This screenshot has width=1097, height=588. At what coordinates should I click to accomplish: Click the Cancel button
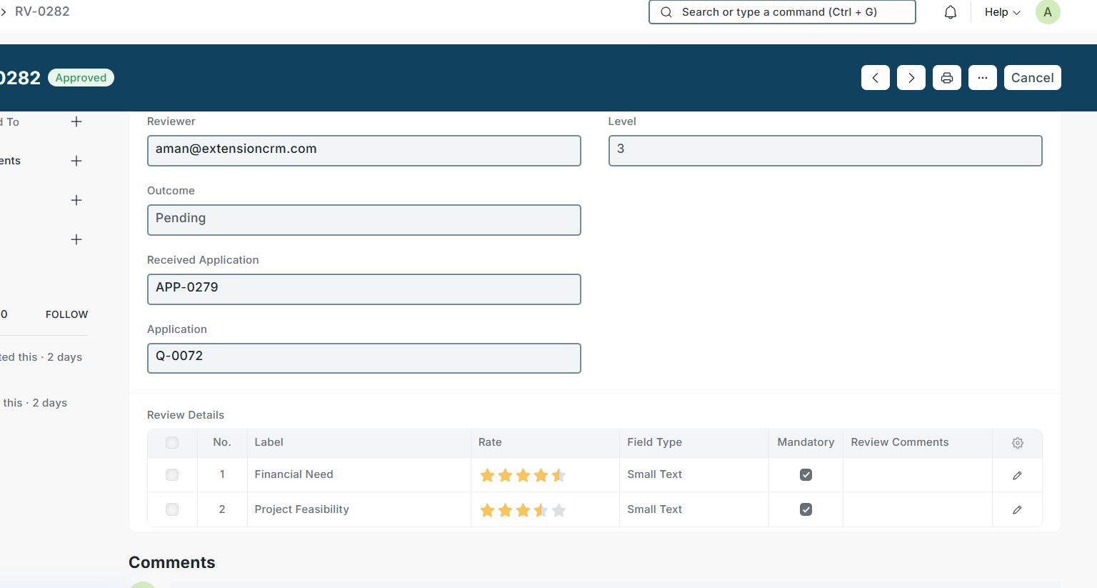click(1032, 78)
